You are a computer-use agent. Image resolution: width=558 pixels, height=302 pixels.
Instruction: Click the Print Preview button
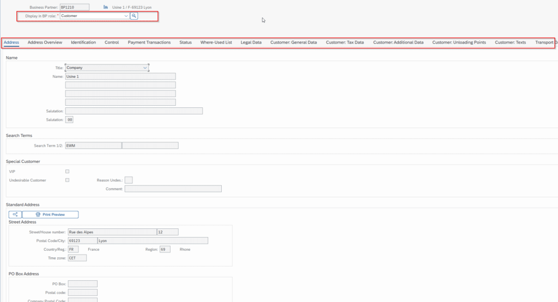50,214
